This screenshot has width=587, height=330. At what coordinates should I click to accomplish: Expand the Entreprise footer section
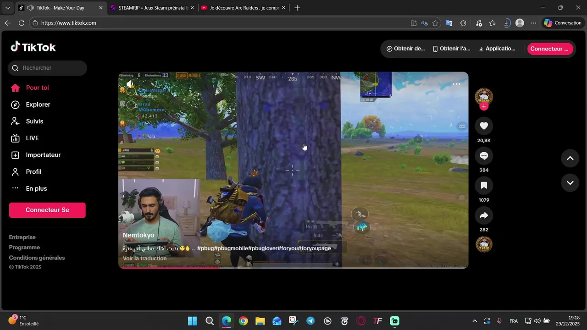coord(22,237)
